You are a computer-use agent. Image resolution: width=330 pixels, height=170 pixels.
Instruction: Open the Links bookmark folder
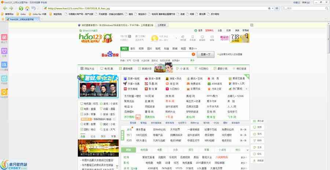pyautogui.click(x=21, y=14)
